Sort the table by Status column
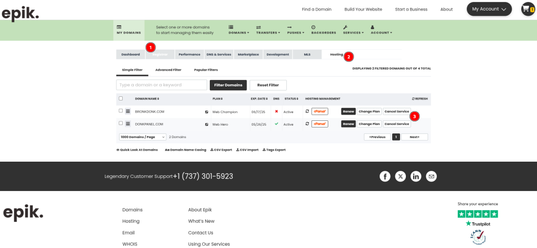The width and height of the screenshot is (537, 248). tap(291, 99)
